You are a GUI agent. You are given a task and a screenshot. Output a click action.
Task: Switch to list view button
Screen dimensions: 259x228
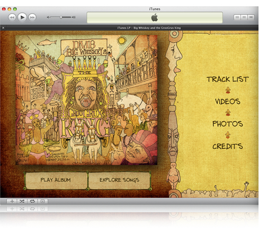[237, 17]
